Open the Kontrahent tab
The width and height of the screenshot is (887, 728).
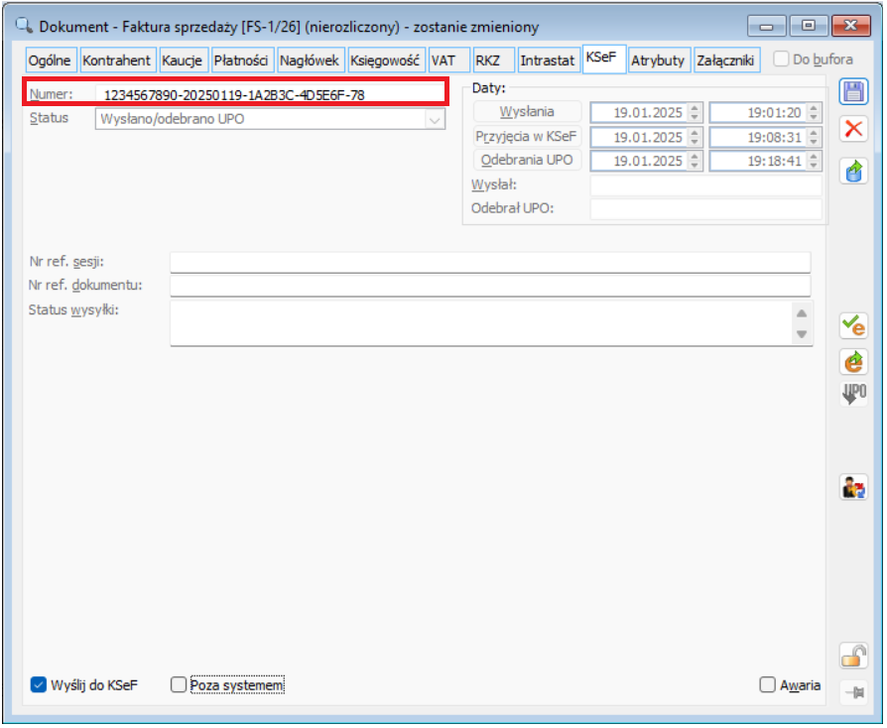pos(116,61)
